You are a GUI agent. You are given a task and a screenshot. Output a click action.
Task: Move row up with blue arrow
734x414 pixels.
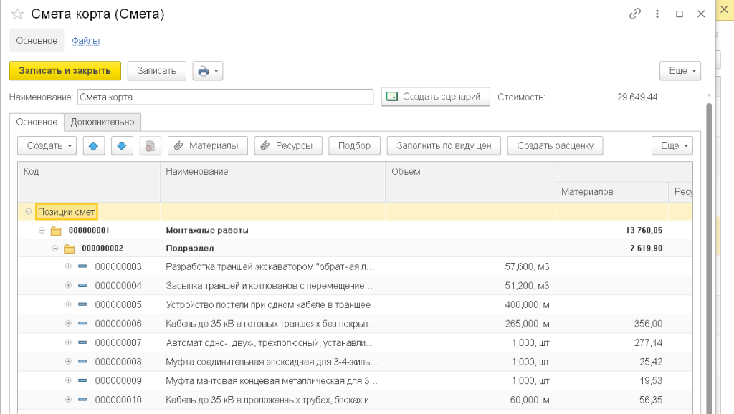(x=94, y=145)
